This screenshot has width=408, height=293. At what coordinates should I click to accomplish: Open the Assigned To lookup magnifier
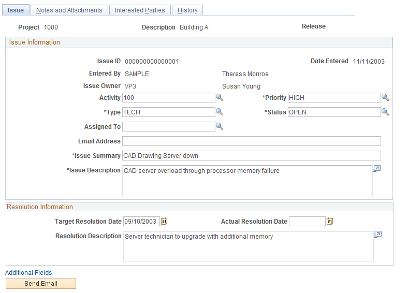(x=220, y=126)
